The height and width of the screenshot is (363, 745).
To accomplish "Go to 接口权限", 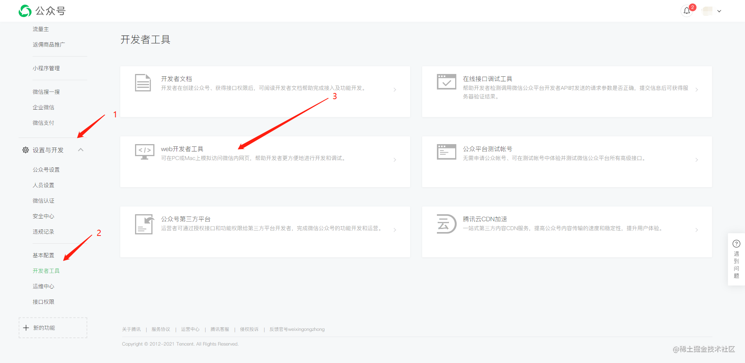I will tap(43, 302).
